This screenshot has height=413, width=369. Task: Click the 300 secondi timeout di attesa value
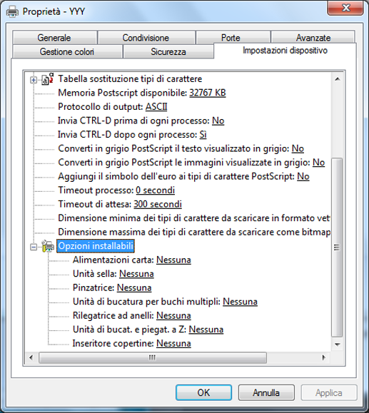158,204
